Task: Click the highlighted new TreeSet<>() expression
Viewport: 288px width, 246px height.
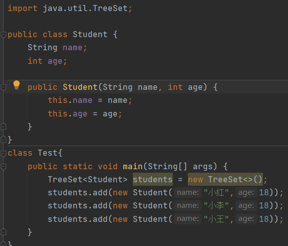Action: 225,179
